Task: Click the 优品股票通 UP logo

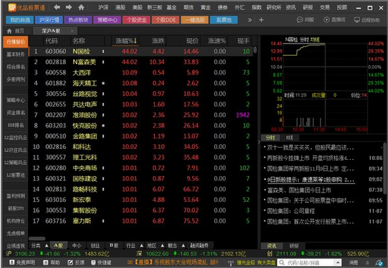Action: click(12, 7)
